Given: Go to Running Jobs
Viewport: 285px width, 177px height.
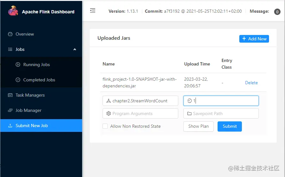Looking at the screenshot, I should pyautogui.click(x=41, y=65).
